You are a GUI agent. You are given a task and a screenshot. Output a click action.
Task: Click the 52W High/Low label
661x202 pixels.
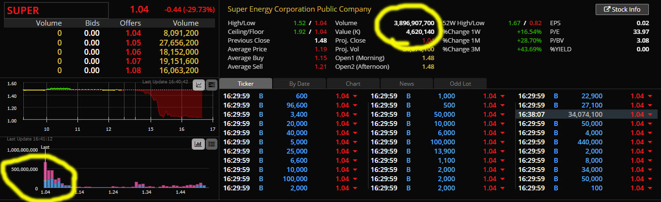pos(463,23)
